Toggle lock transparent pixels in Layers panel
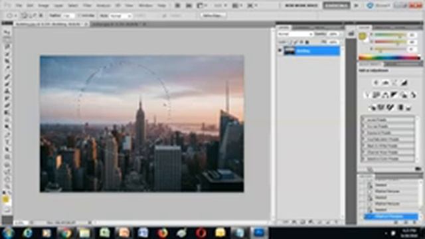 coord(290,42)
